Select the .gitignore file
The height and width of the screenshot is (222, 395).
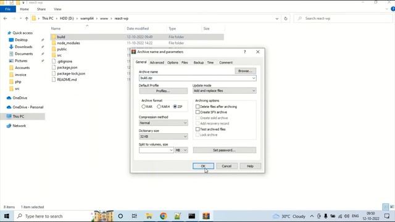pyautogui.click(x=65, y=61)
